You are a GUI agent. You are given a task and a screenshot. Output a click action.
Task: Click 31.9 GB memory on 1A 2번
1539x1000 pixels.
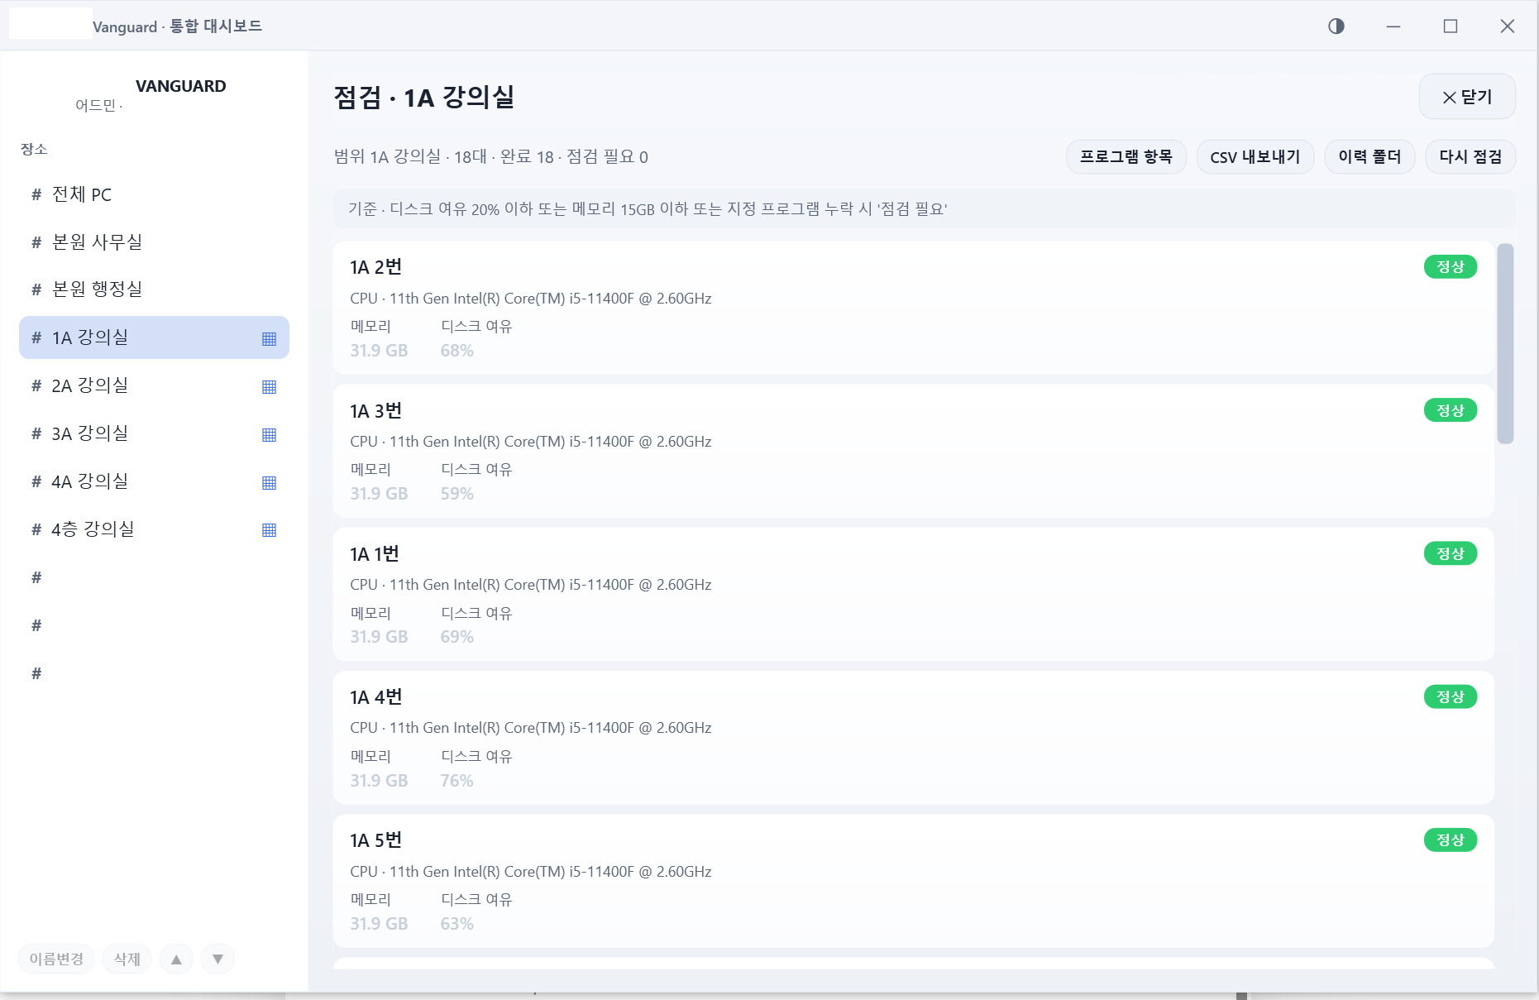pos(379,351)
